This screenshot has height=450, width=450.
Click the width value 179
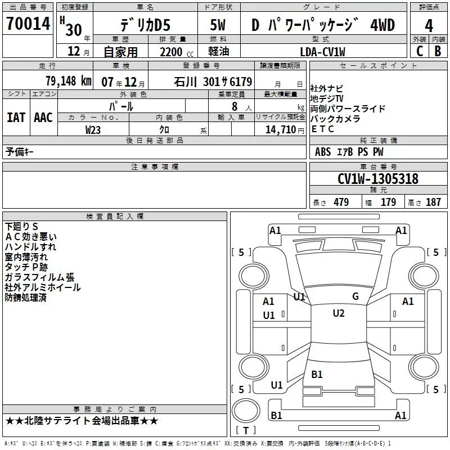(x=388, y=202)
